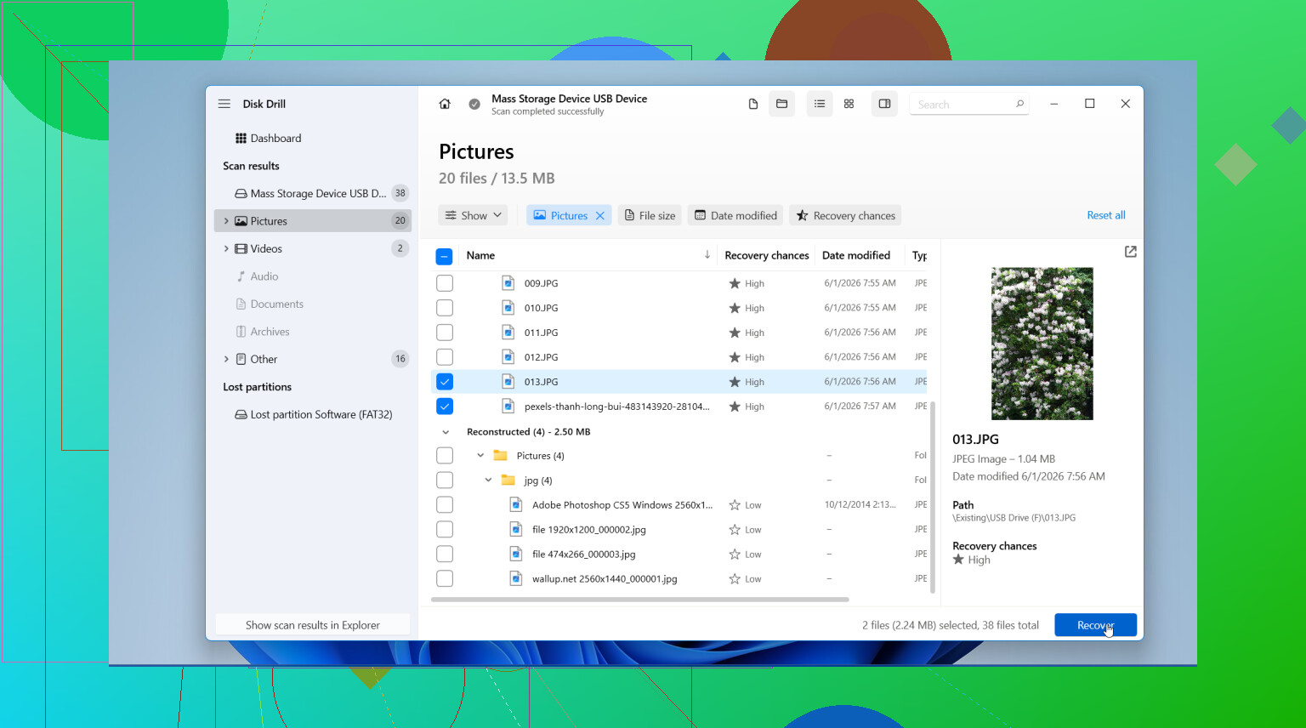Select Audio category in sidebar
The image size is (1306, 728).
(x=313, y=276)
